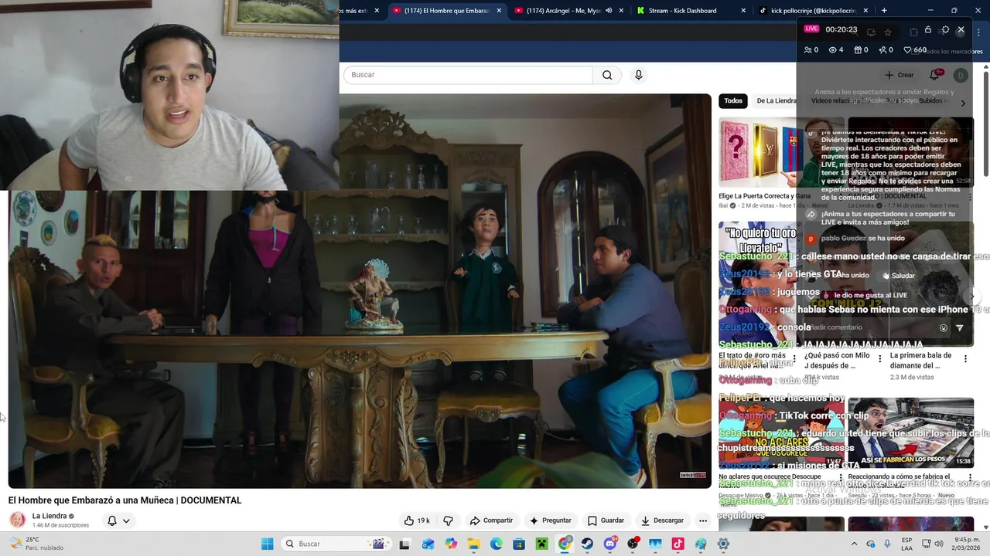Open Windows Start menu
This screenshot has height=556, width=990.
point(267,544)
